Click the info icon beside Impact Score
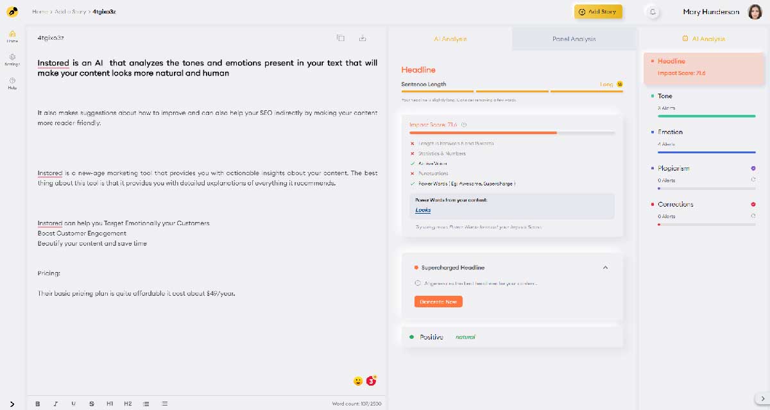Screen dimensions: 770x410 [x=464, y=124]
